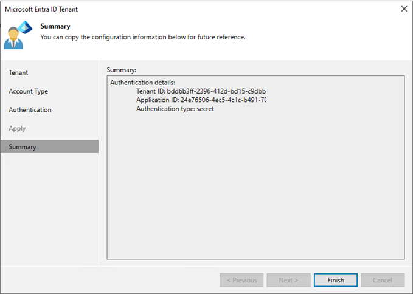Select the Tenant wizard step

tap(18, 72)
